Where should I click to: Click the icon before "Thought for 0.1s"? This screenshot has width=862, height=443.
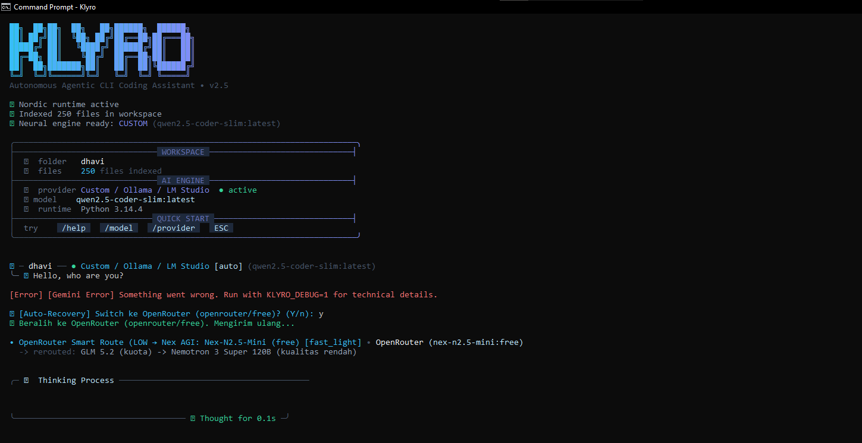pyautogui.click(x=193, y=419)
